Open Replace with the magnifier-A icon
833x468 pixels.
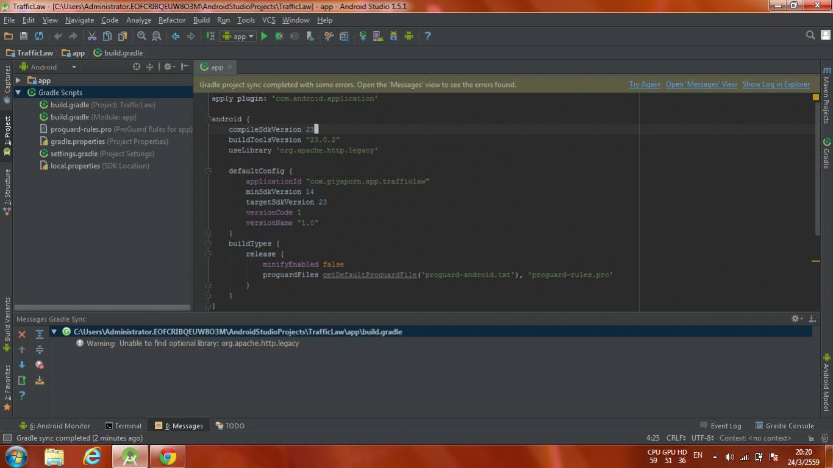156,37
